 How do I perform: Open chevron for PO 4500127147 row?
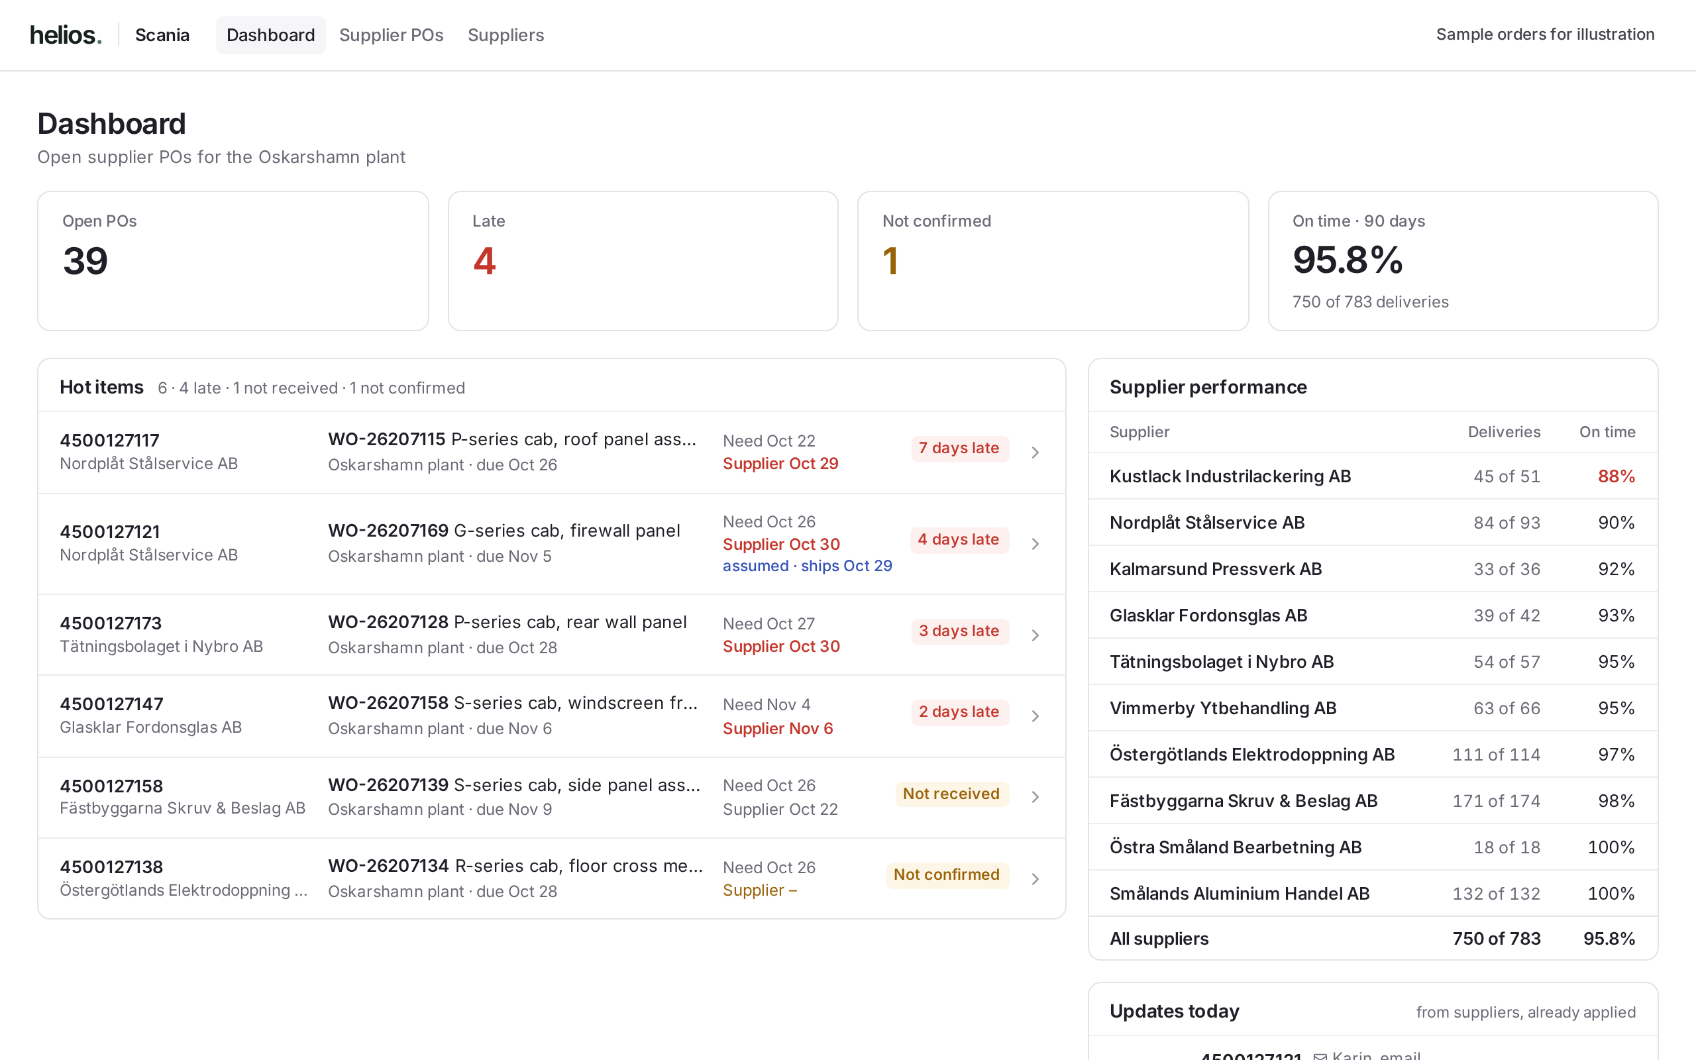coord(1035,715)
